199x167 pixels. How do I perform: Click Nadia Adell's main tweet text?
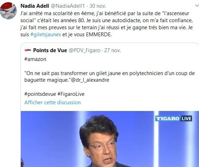[x=107, y=24]
